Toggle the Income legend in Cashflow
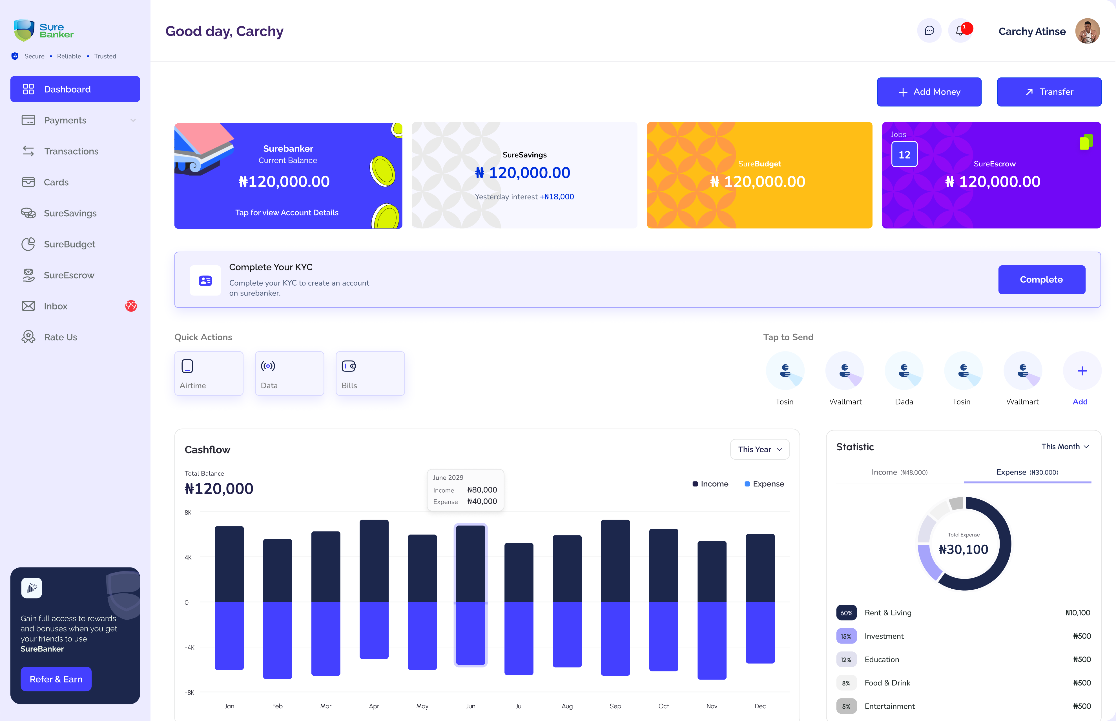Image resolution: width=1116 pixels, height=721 pixels. 710,484
